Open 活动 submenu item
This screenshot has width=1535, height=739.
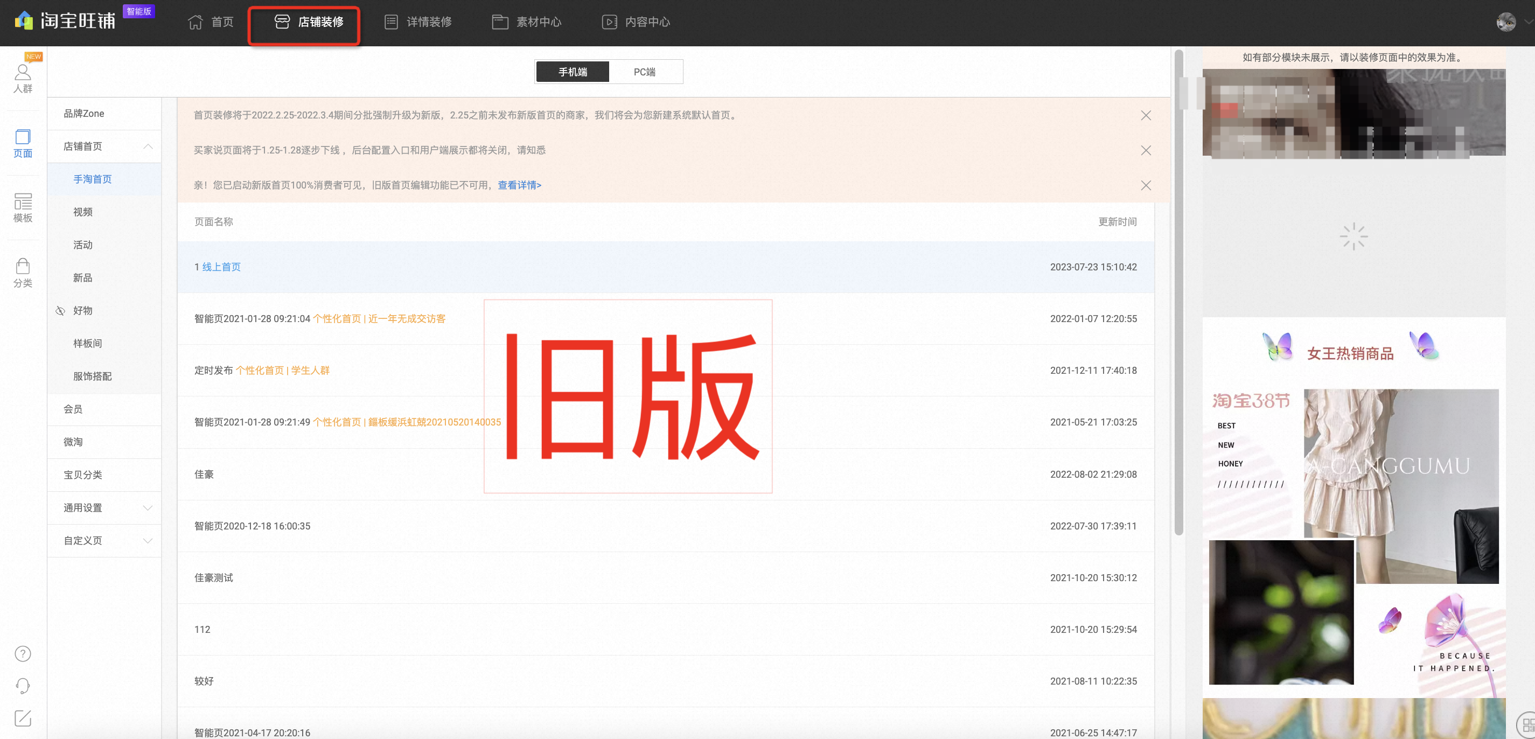click(104, 245)
